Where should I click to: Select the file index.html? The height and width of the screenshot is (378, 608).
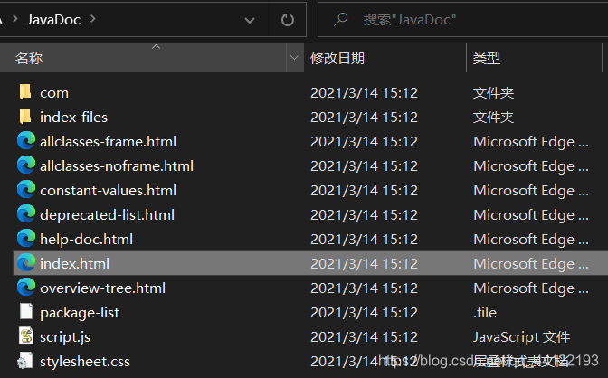pos(74,264)
